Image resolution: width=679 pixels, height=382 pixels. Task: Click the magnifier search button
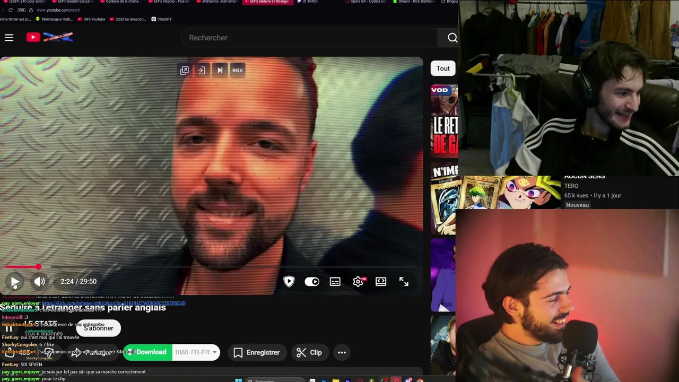click(452, 38)
